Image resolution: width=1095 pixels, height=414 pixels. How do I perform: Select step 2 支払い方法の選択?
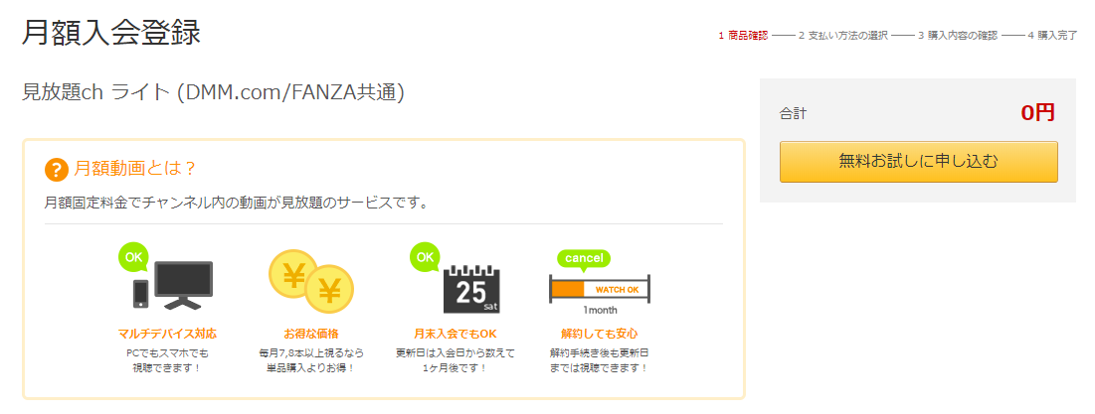843,36
